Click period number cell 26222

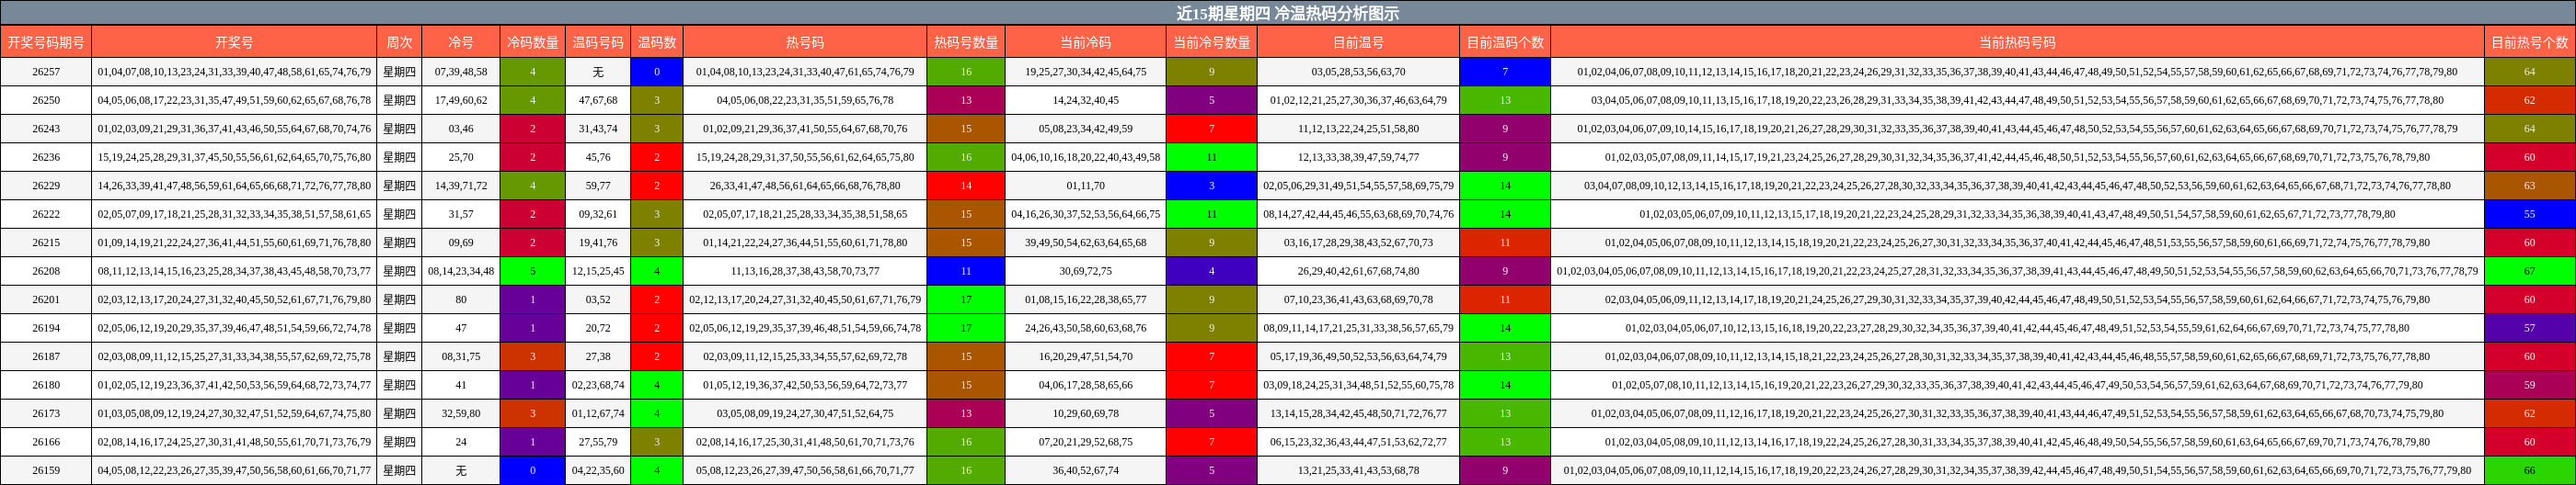click(x=46, y=213)
